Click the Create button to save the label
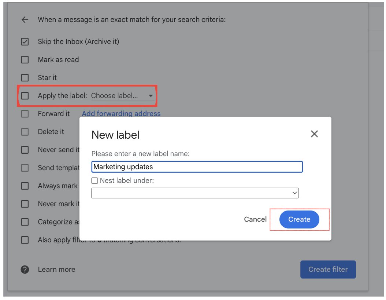Viewport: 386px width, 300px height. [x=299, y=219]
